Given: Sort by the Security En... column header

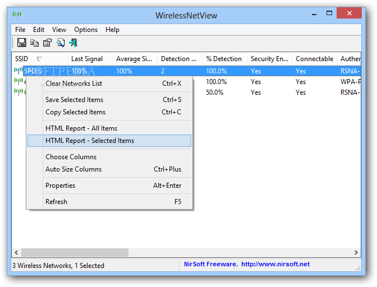Looking at the screenshot, I should pyautogui.click(x=269, y=59).
